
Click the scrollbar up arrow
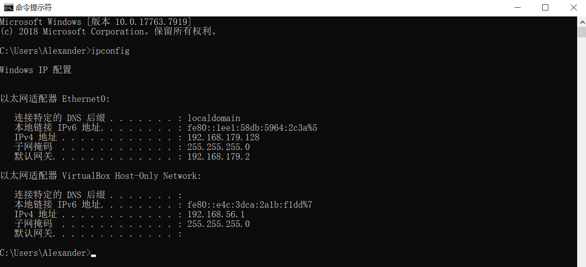tap(582, 20)
